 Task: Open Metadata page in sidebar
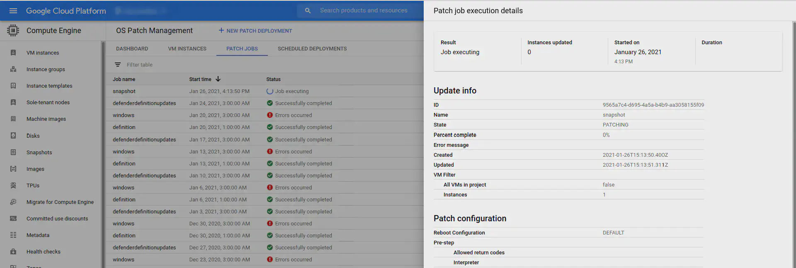tap(38, 235)
